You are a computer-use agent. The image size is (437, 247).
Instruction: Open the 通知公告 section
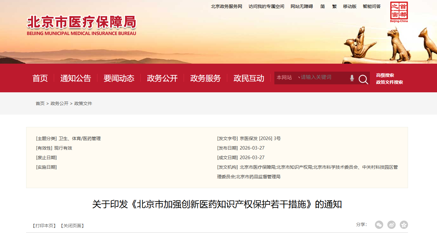[75, 78]
